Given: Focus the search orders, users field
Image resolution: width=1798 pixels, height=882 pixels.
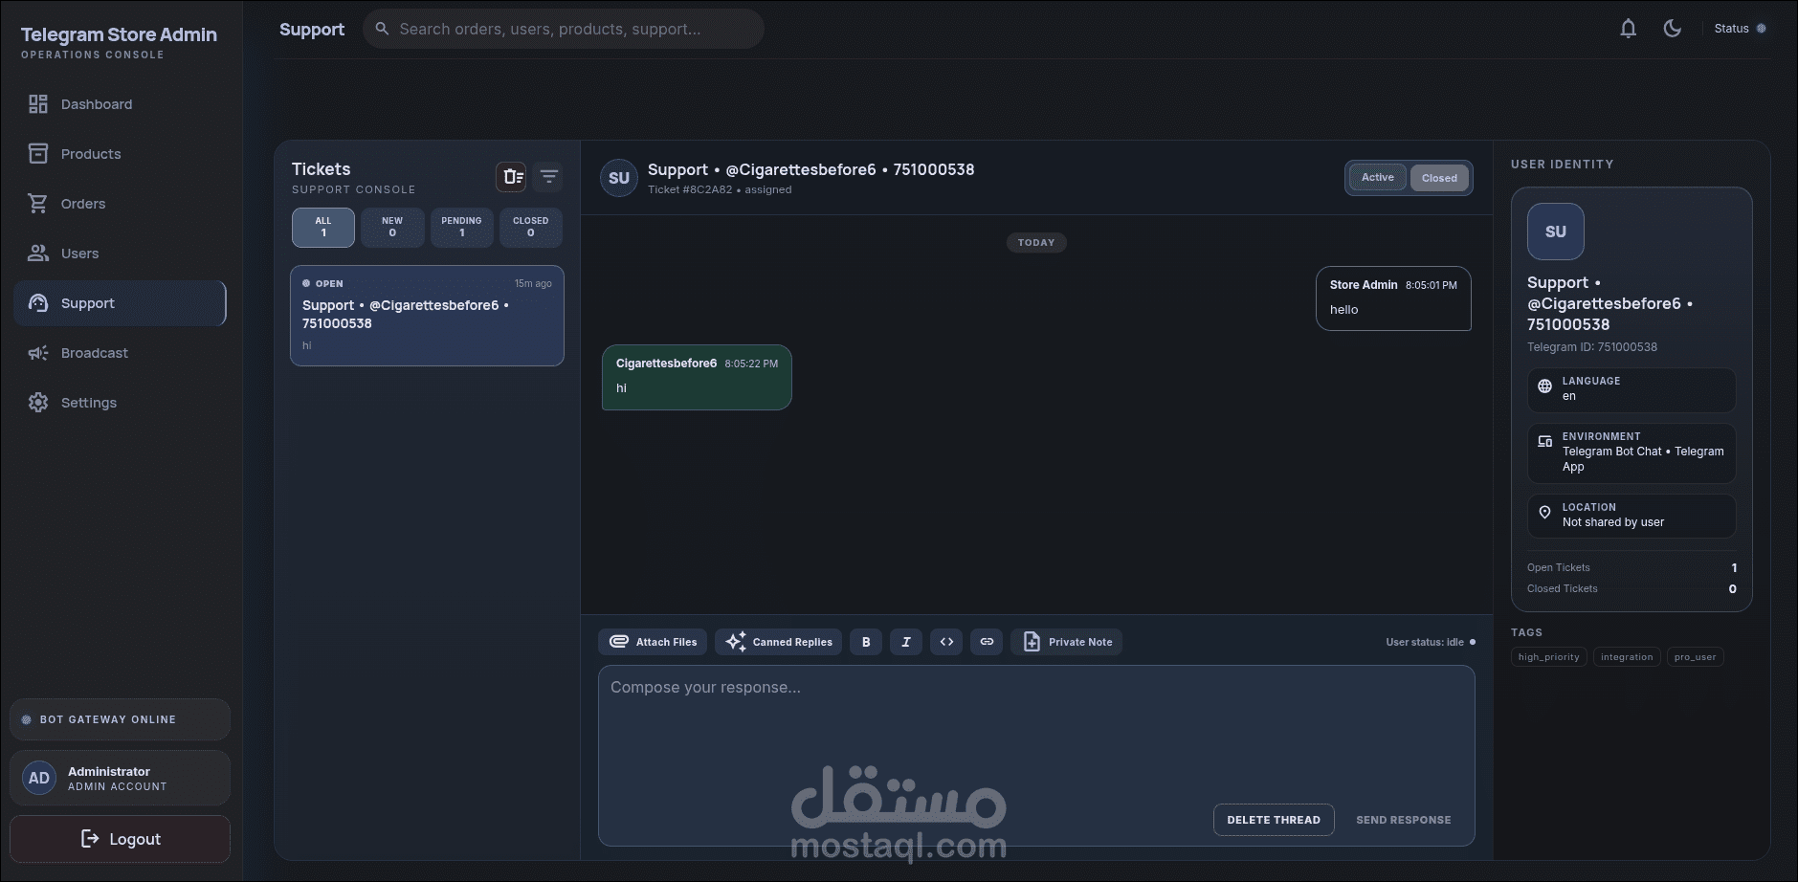Looking at the screenshot, I should pyautogui.click(x=563, y=29).
